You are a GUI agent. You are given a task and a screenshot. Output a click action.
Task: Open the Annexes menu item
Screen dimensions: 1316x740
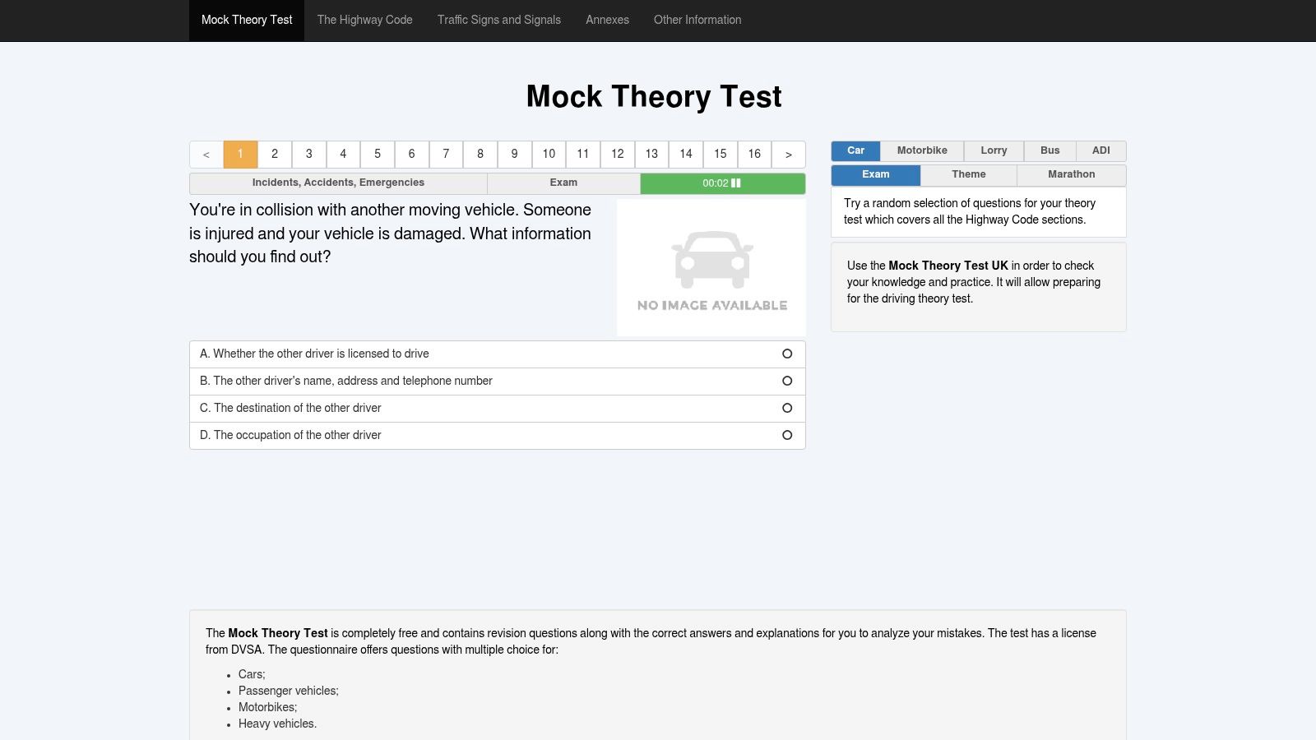[x=608, y=21]
